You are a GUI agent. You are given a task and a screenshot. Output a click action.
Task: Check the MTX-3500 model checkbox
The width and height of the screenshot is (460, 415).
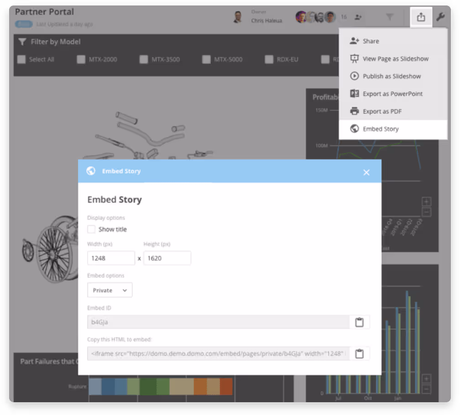[144, 59]
